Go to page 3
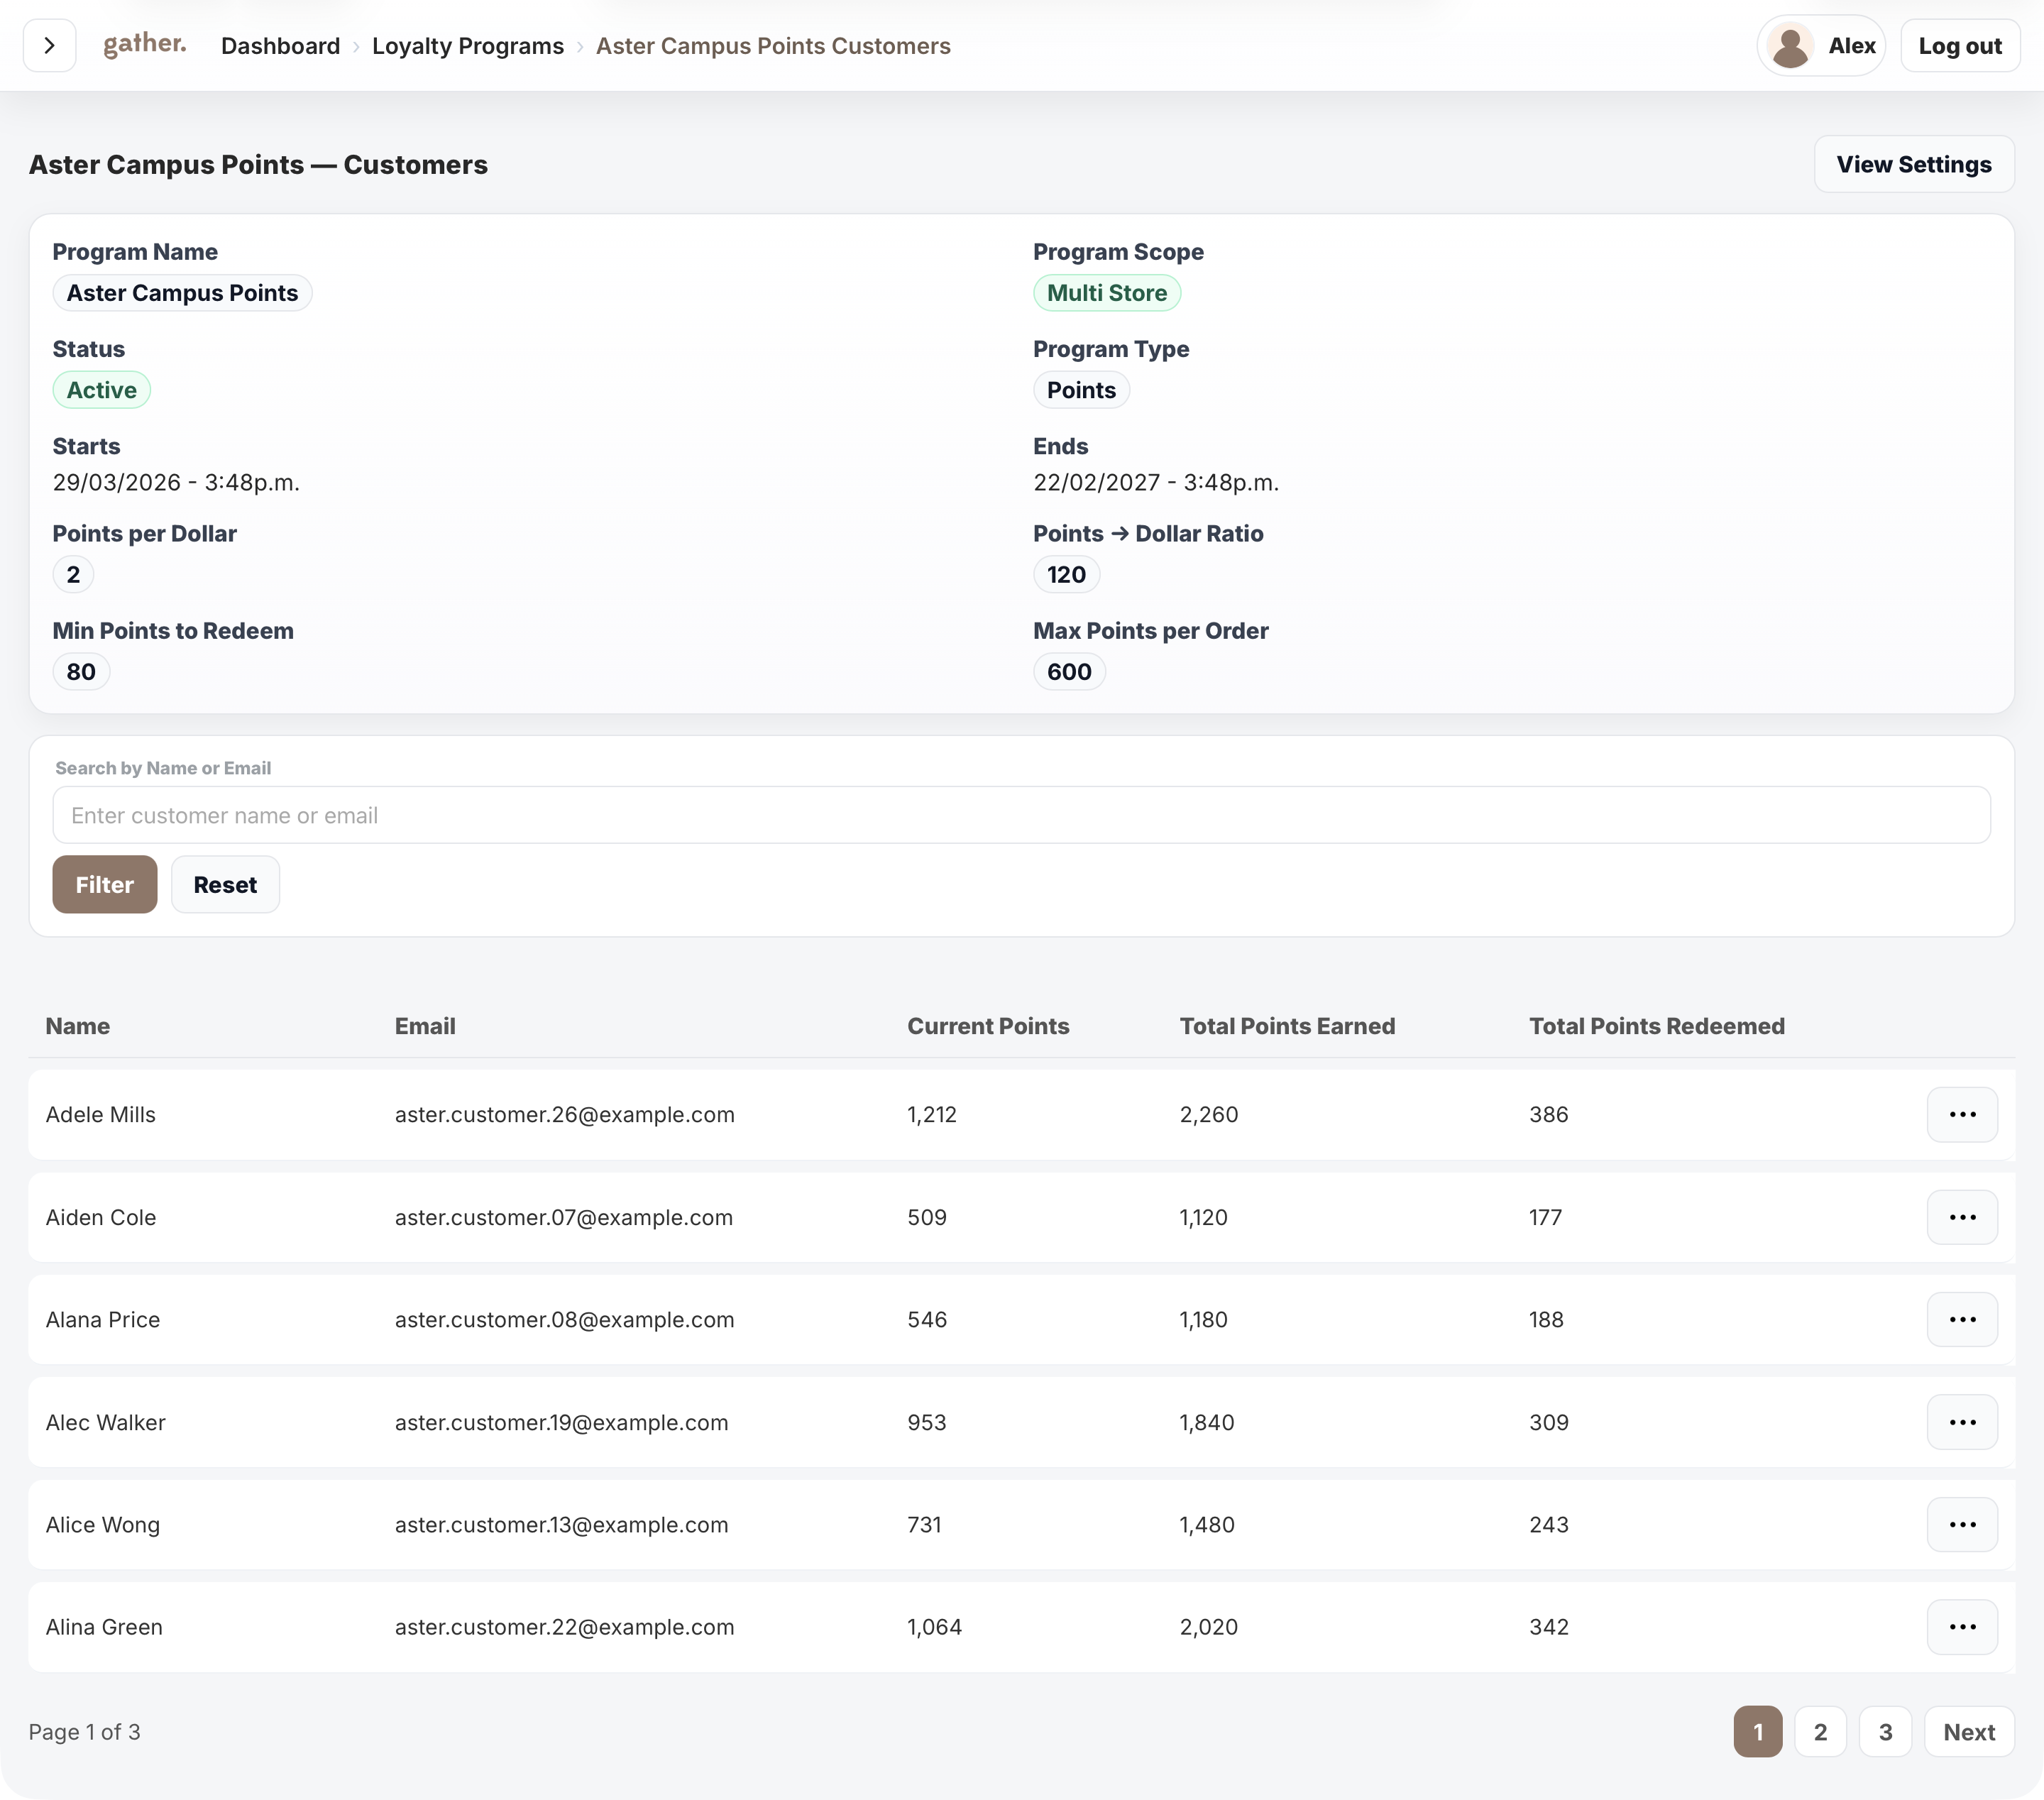 1885,1732
